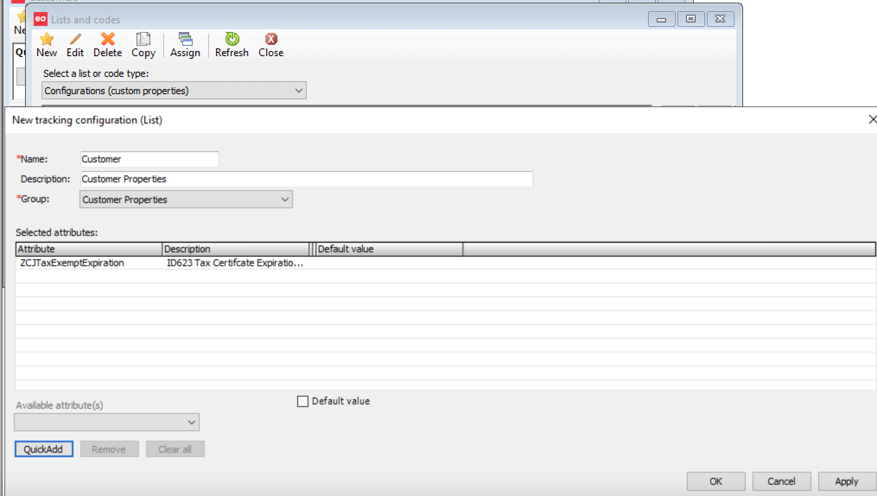The image size is (877, 496).
Task: Click the Edit pencil icon
Action: coord(75,39)
